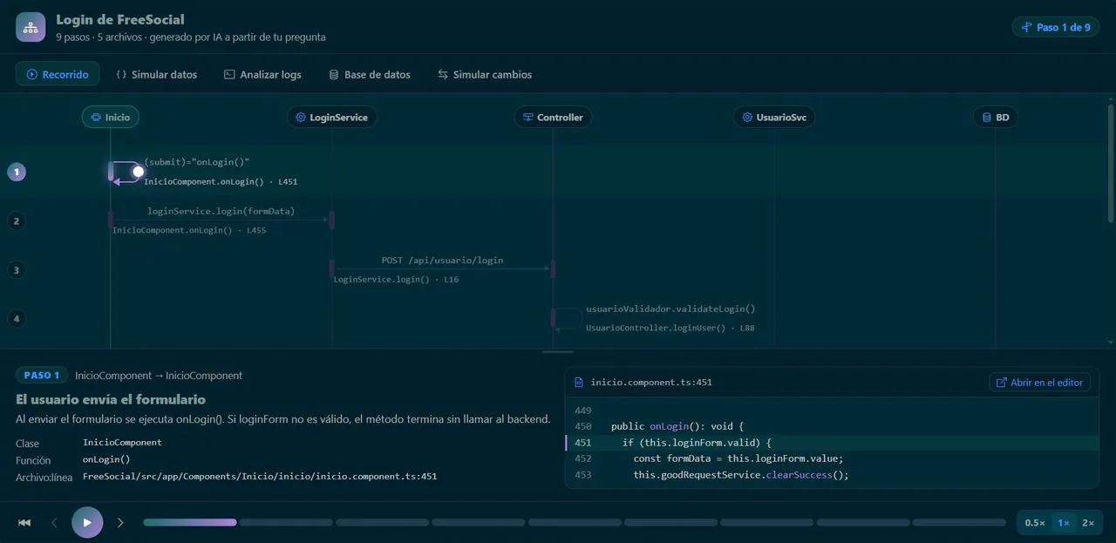Go to the previous step arrow

click(x=54, y=522)
